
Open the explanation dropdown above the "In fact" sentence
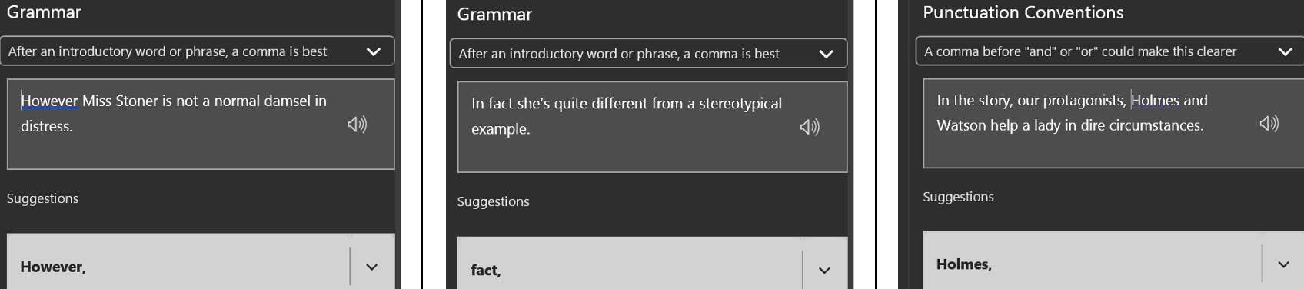pyautogui.click(x=648, y=54)
